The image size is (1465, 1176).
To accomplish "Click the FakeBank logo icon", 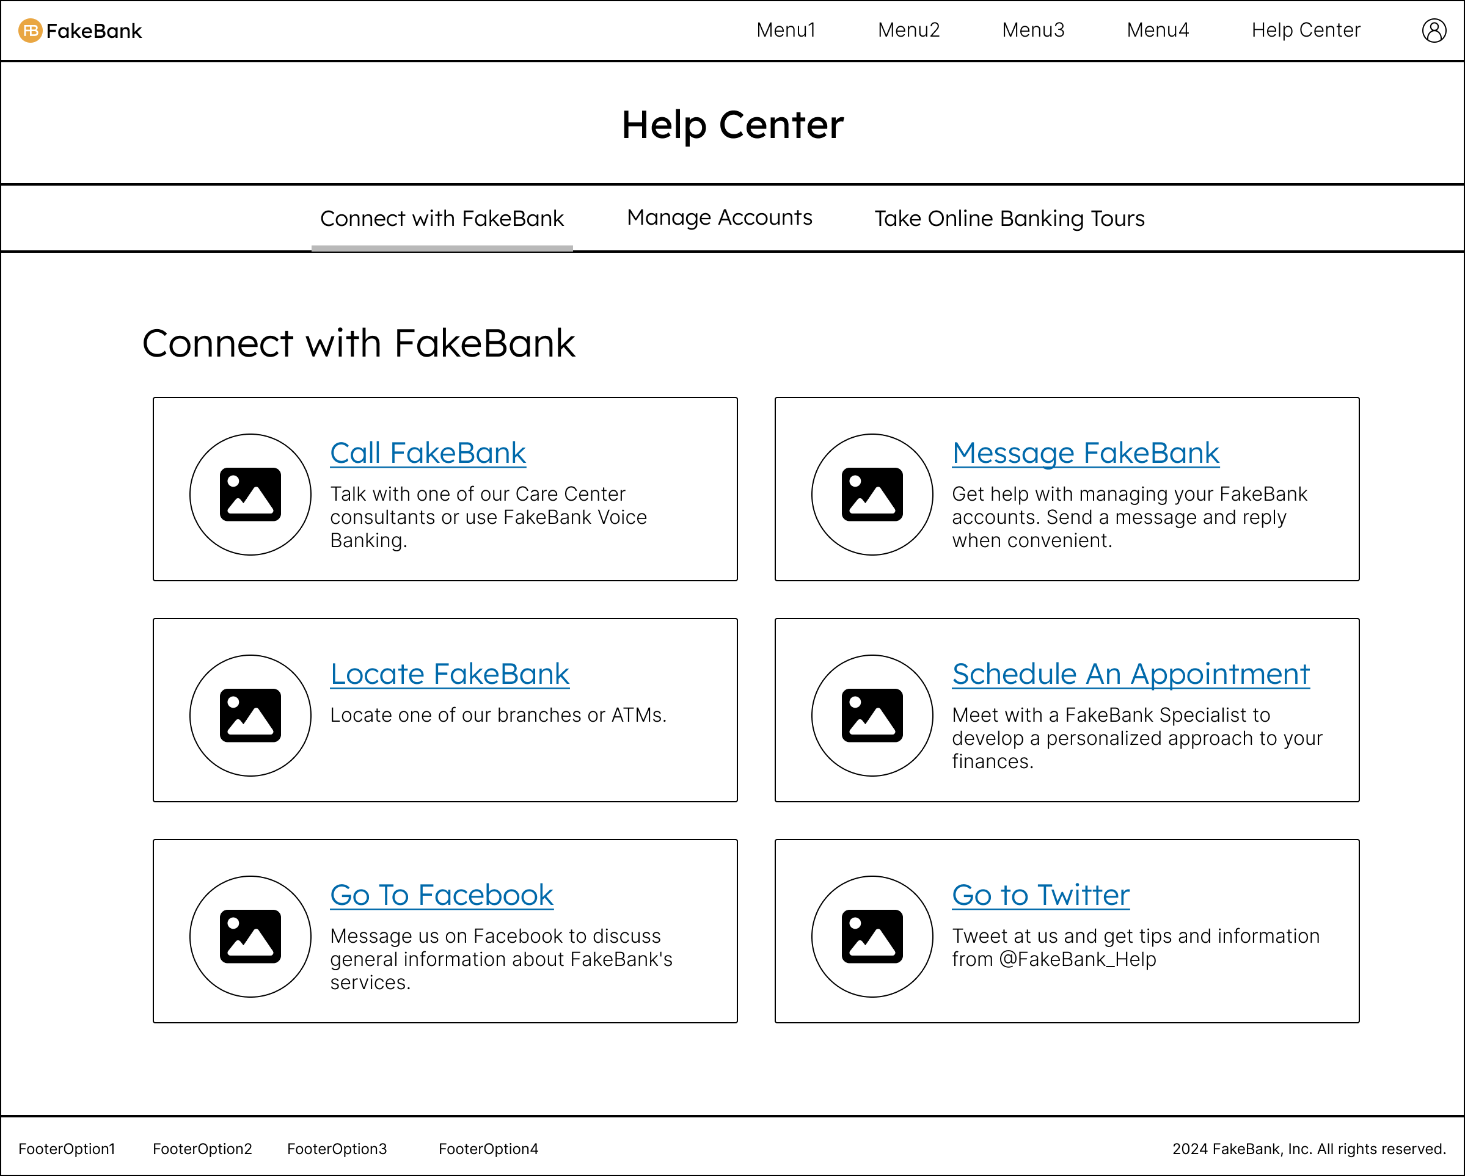I will pyautogui.click(x=30, y=31).
